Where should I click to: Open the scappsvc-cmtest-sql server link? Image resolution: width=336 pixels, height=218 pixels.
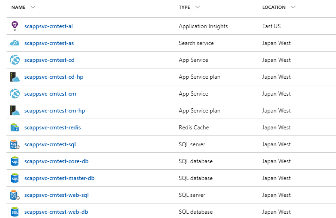50,144
